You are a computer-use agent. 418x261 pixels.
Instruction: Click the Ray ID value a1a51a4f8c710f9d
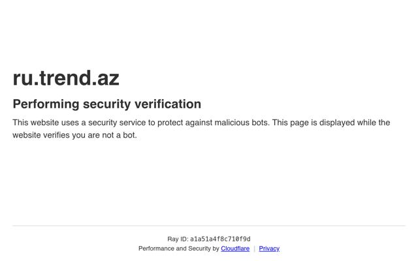coord(220,239)
